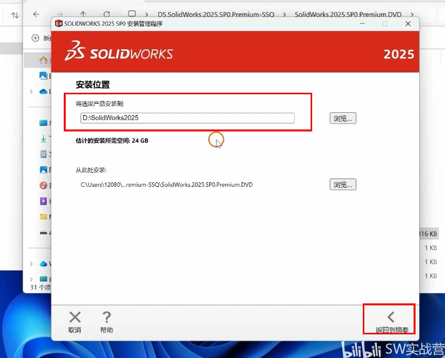Screen dimensions: 445x358
Task: Expand the lower cloud node in Explorer sidebar
Action: (x=31, y=264)
